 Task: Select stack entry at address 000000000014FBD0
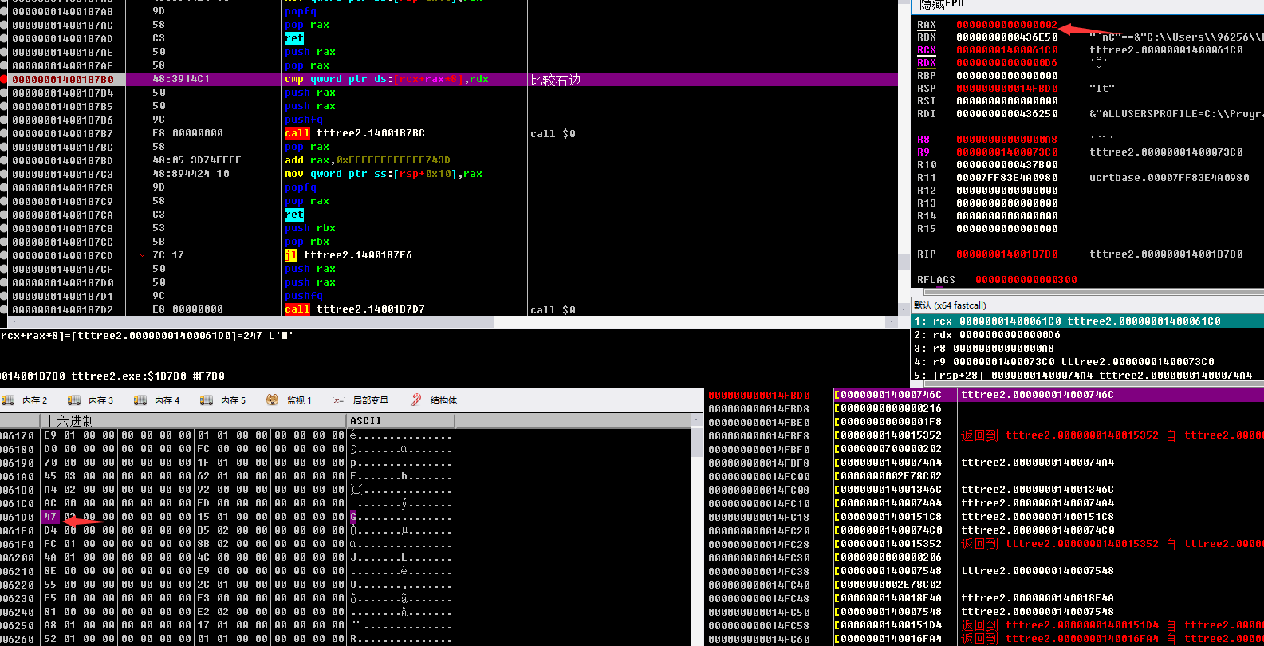(x=985, y=395)
